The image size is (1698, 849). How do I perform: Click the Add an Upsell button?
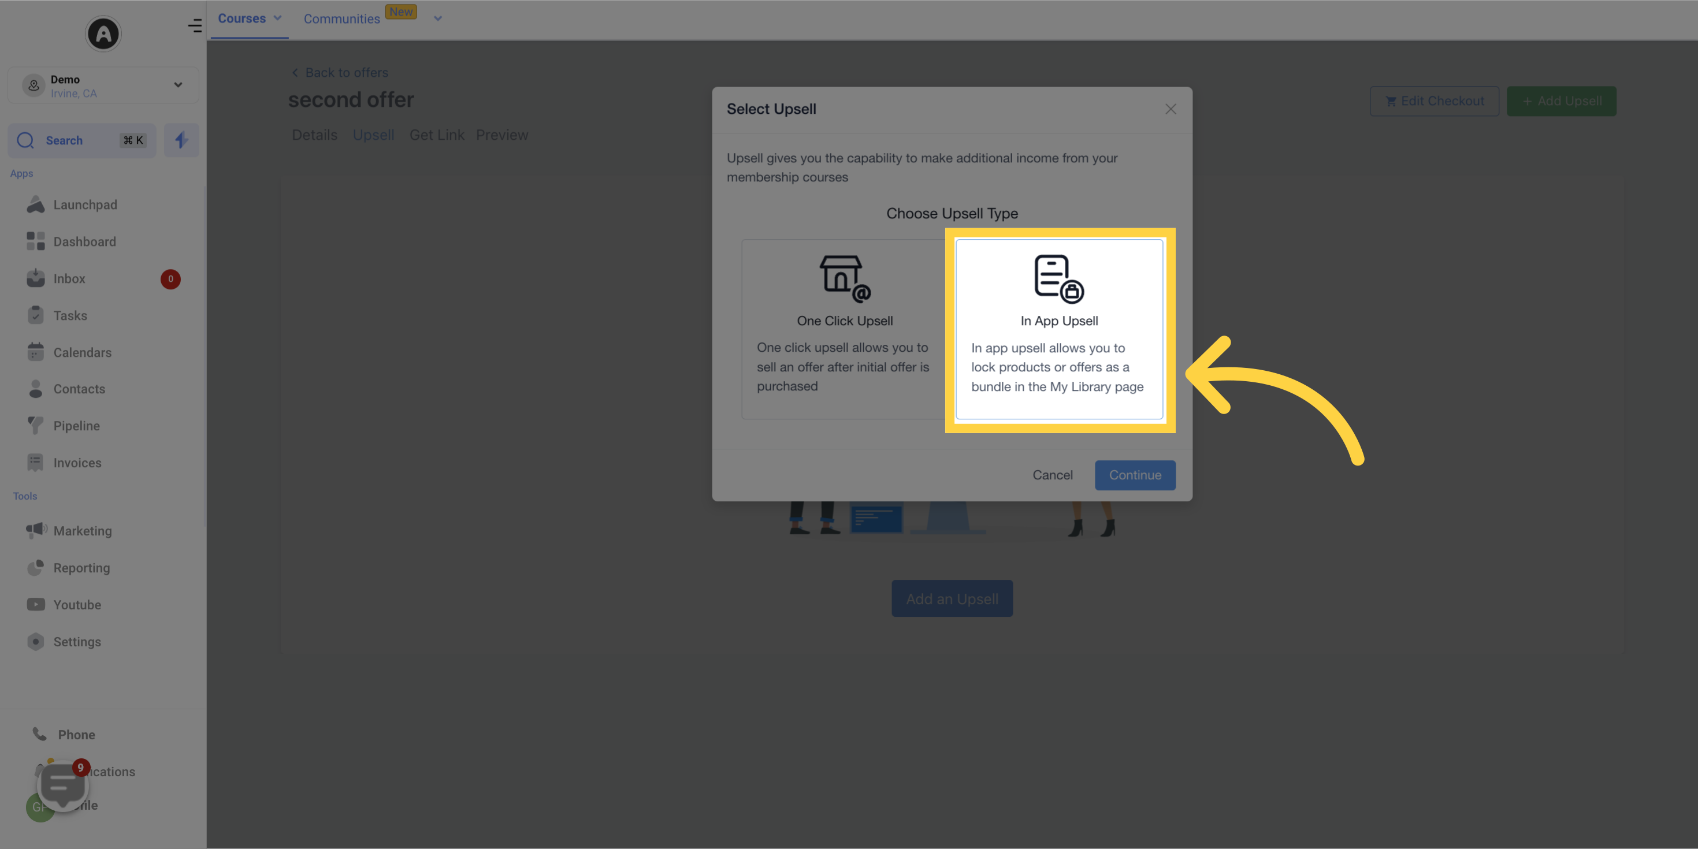point(952,598)
